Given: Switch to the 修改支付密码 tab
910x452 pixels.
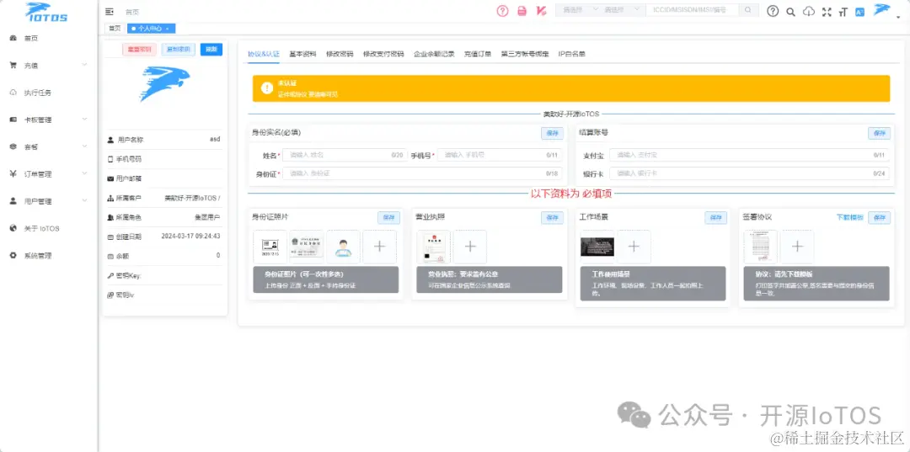Looking at the screenshot, I should tap(383, 54).
